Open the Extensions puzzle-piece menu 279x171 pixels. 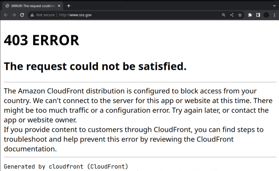[250, 15]
